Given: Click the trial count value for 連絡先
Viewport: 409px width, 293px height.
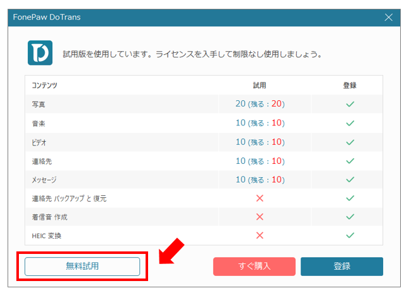Looking at the screenshot, I should [260, 161].
